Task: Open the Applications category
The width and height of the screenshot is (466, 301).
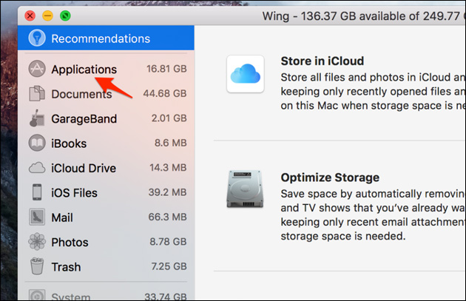Action: tap(106, 69)
